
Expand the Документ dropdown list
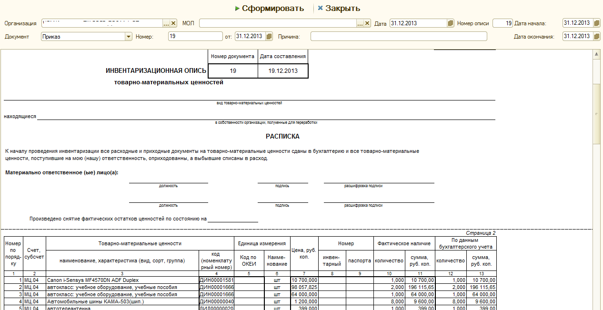pyautogui.click(x=128, y=36)
